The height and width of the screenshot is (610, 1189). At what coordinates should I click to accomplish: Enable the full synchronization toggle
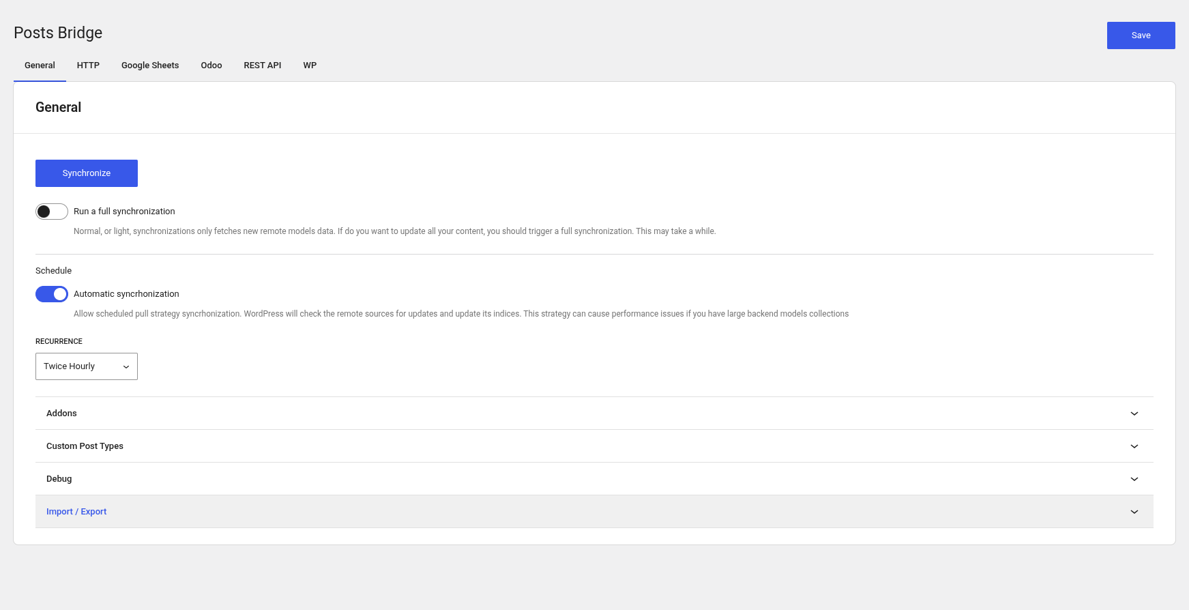coord(52,212)
